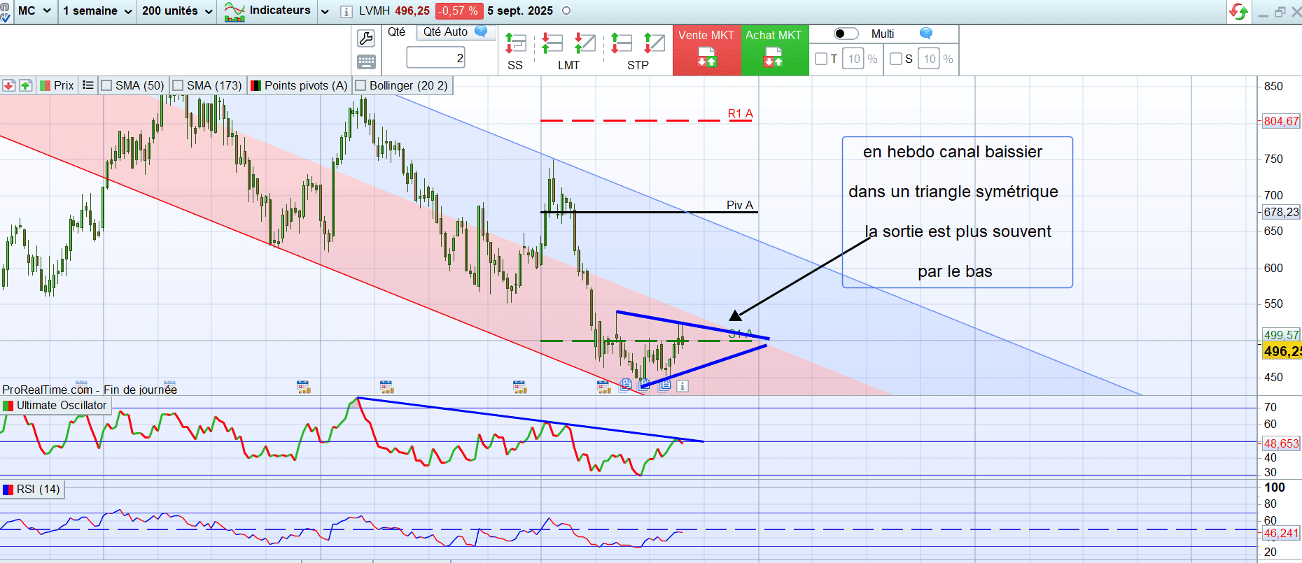Open the RSI (14) indicator label
1302x563 pixels.
(x=38, y=490)
